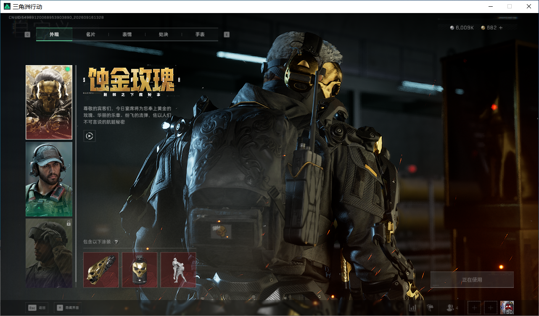
Task: Click the lock icon on helmet skin
Action: (x=69, y=224)
